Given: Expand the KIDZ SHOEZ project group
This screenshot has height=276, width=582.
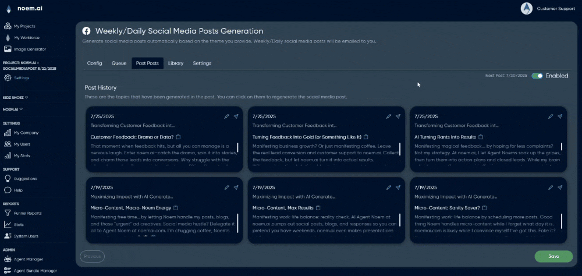Looking at the screenshot, I should (x=16, y=98).
